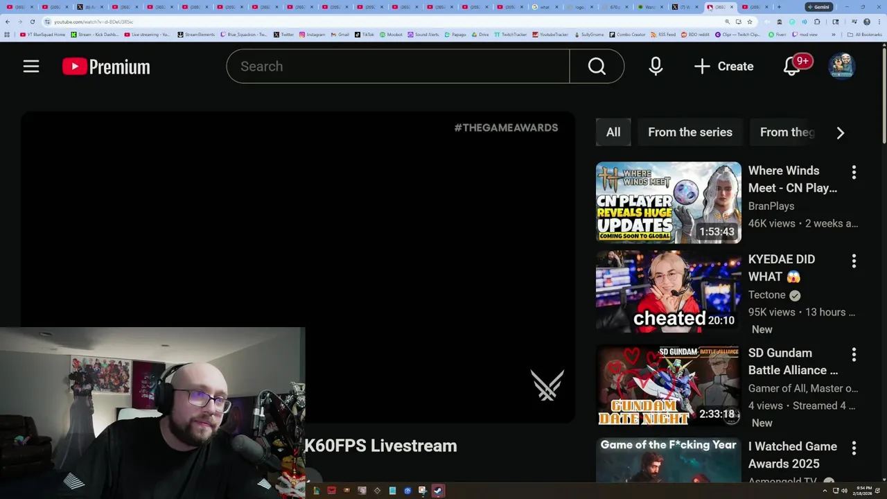
Task: Expand All Bookmarks folder
Action: [865, 35]
